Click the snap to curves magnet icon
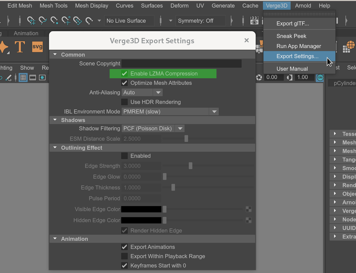Image resolution: width=356 pixels, height=273 pixels. coord(43,21)
